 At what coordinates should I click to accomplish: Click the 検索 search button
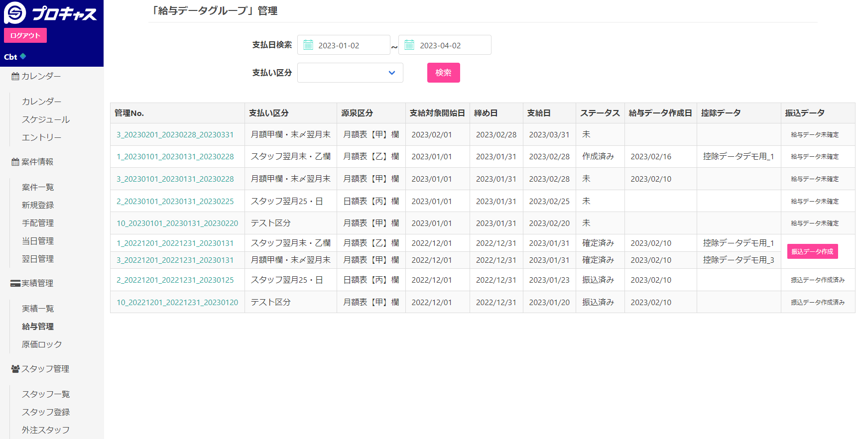443,73
